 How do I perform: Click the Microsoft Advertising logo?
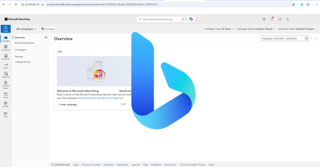point(17,19)
